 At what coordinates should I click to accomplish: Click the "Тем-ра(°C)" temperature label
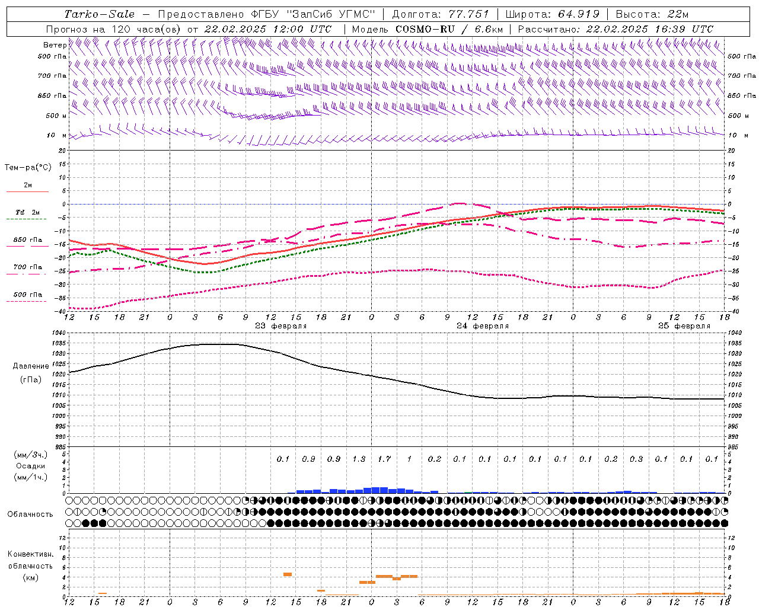pos(28,168)
